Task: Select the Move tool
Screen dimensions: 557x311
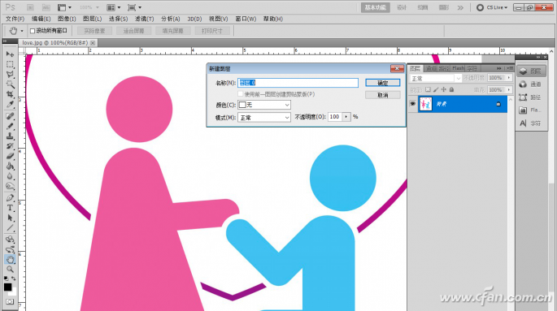Action: click(10, 54)
